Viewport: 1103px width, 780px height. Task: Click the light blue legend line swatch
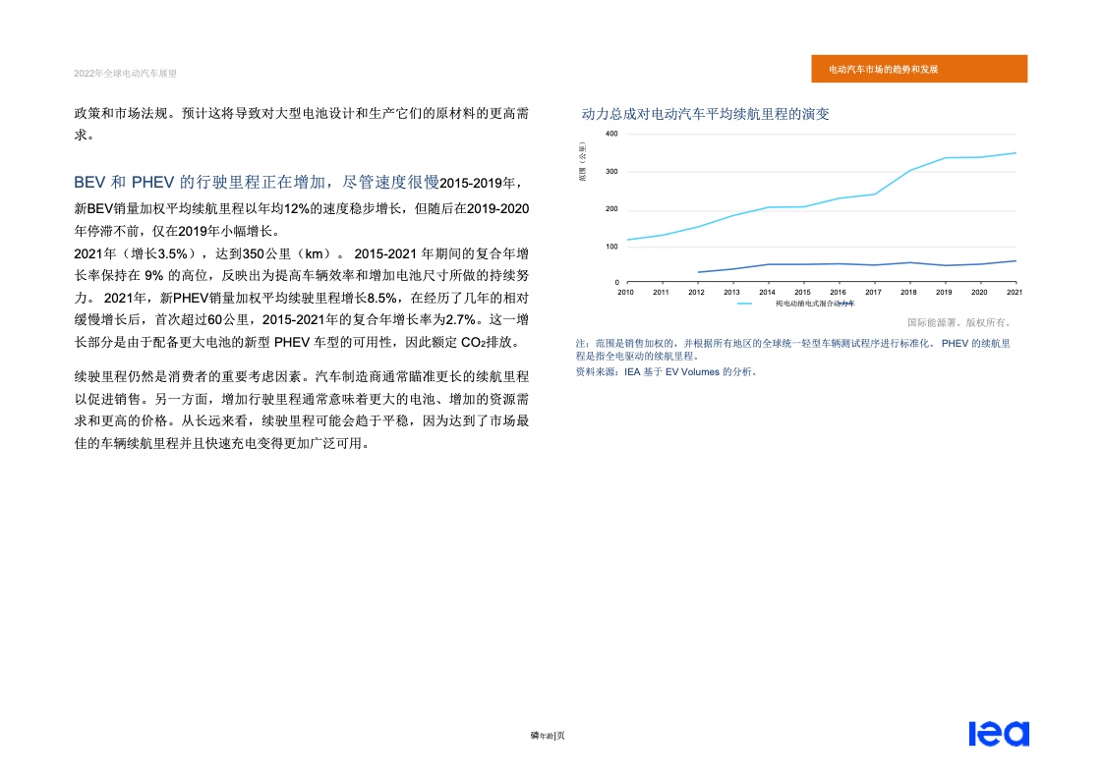[x=745, y=304]
